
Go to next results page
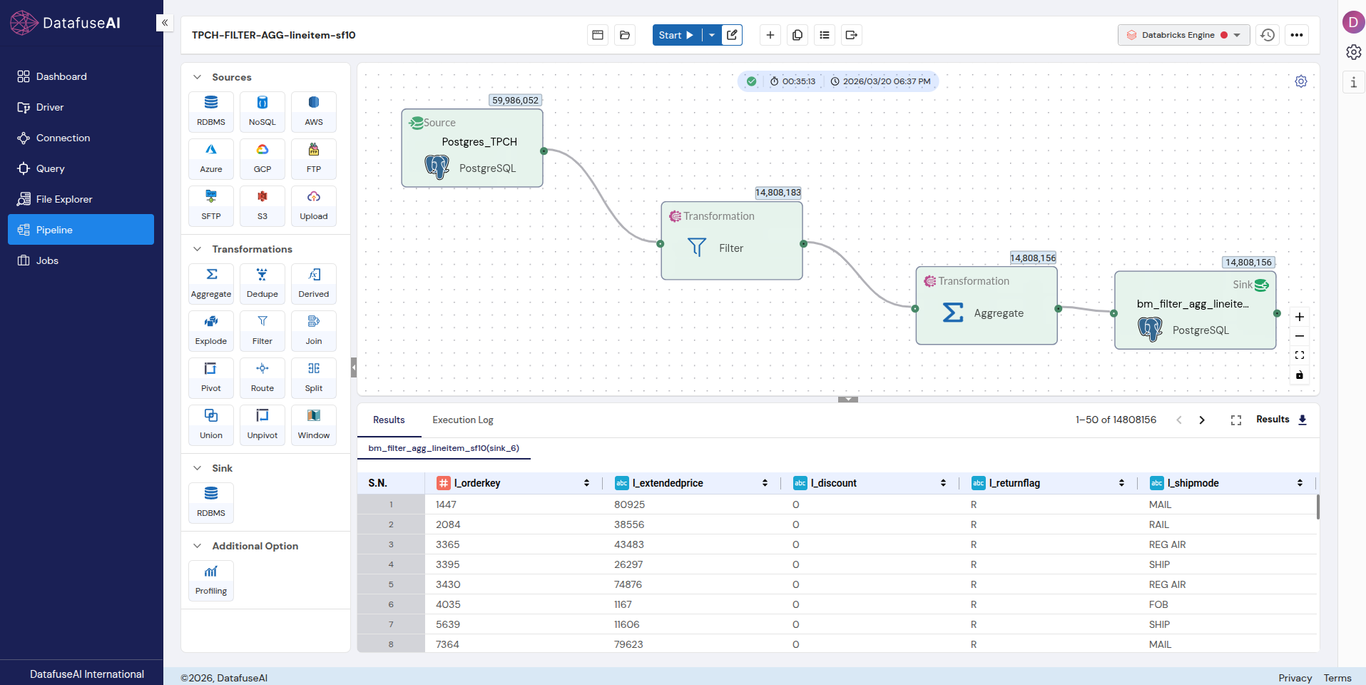(x=1202, y=420)
